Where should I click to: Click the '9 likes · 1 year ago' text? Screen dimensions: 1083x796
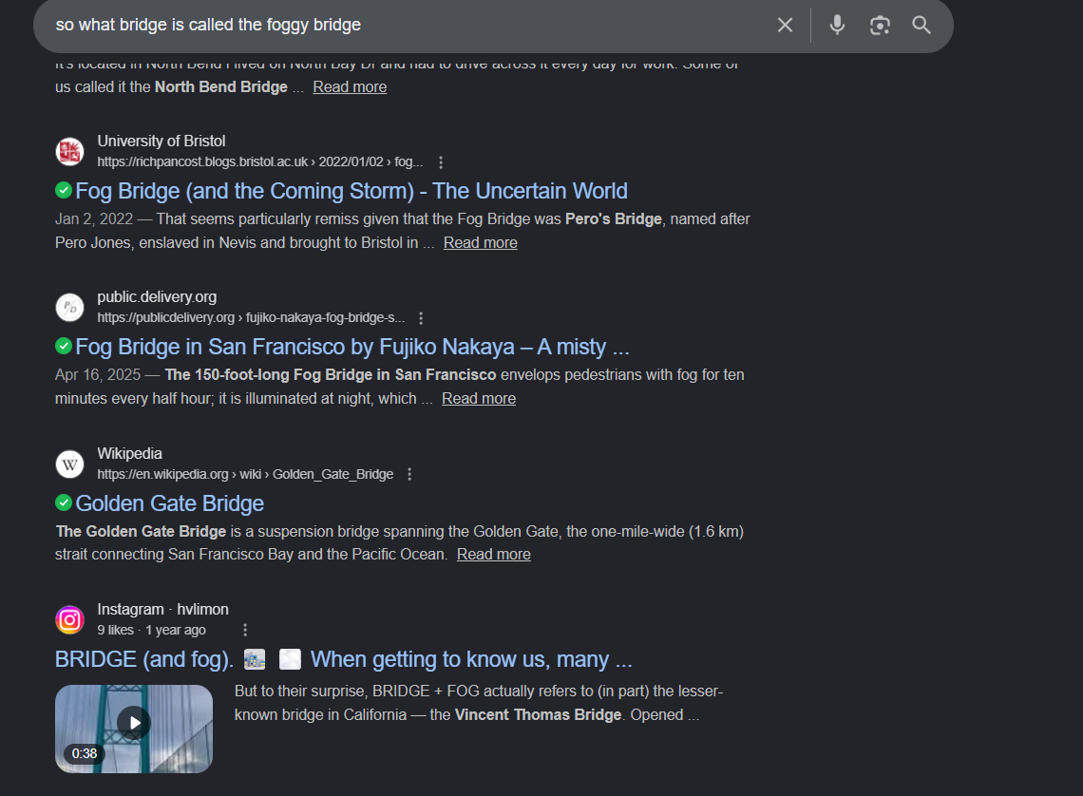click(151, 631)
